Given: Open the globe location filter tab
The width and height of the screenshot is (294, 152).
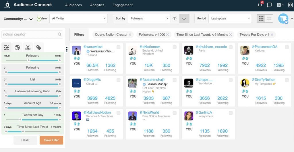Looking at the screenshot, I should click(x=17, y=48).
